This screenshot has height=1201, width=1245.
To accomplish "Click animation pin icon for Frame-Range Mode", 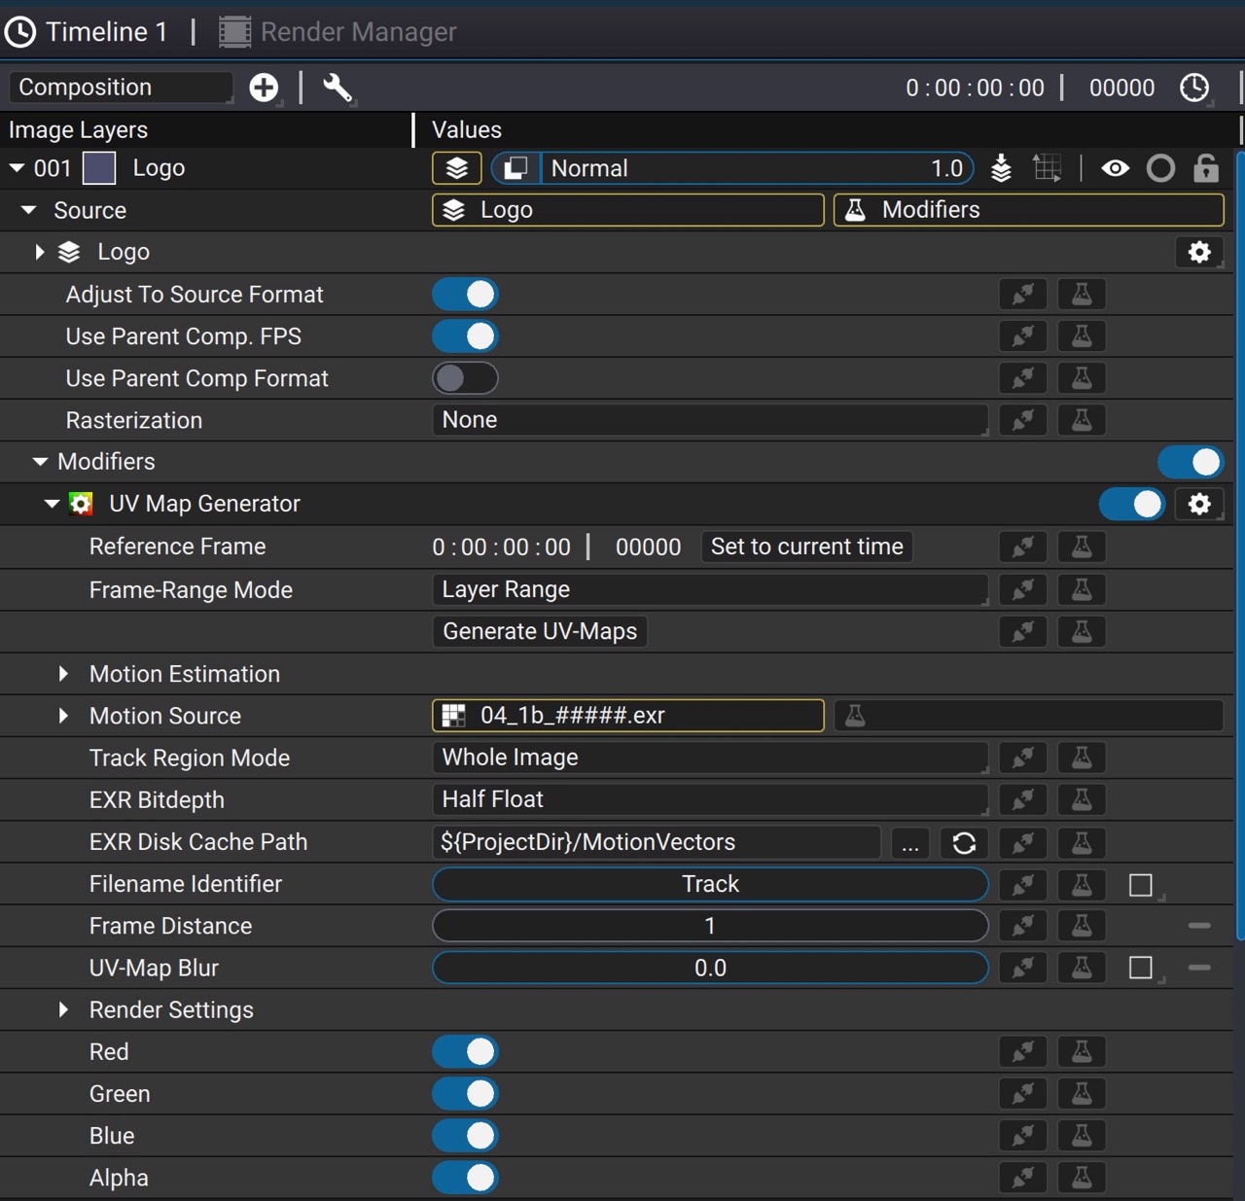I will 1023,589.
